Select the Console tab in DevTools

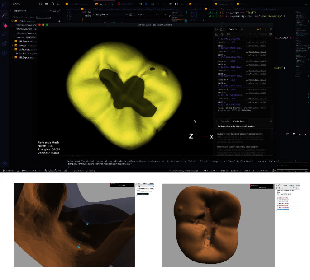point(233,29)
